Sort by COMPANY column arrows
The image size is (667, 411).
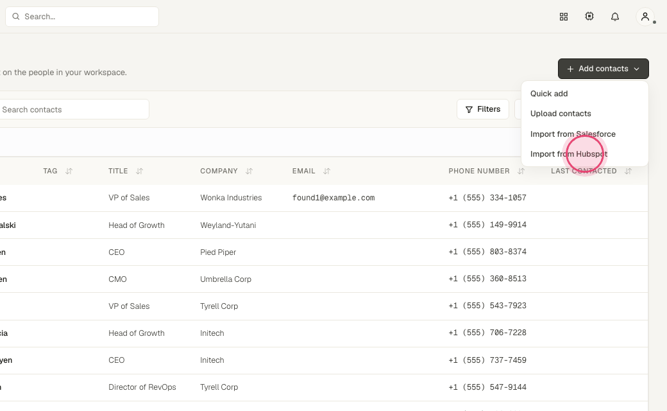[x=249, y=171]
